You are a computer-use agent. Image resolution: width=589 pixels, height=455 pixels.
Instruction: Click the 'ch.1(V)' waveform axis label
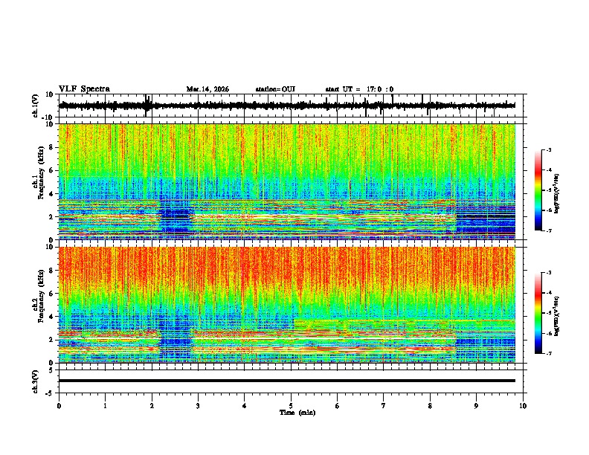(36, 106)
